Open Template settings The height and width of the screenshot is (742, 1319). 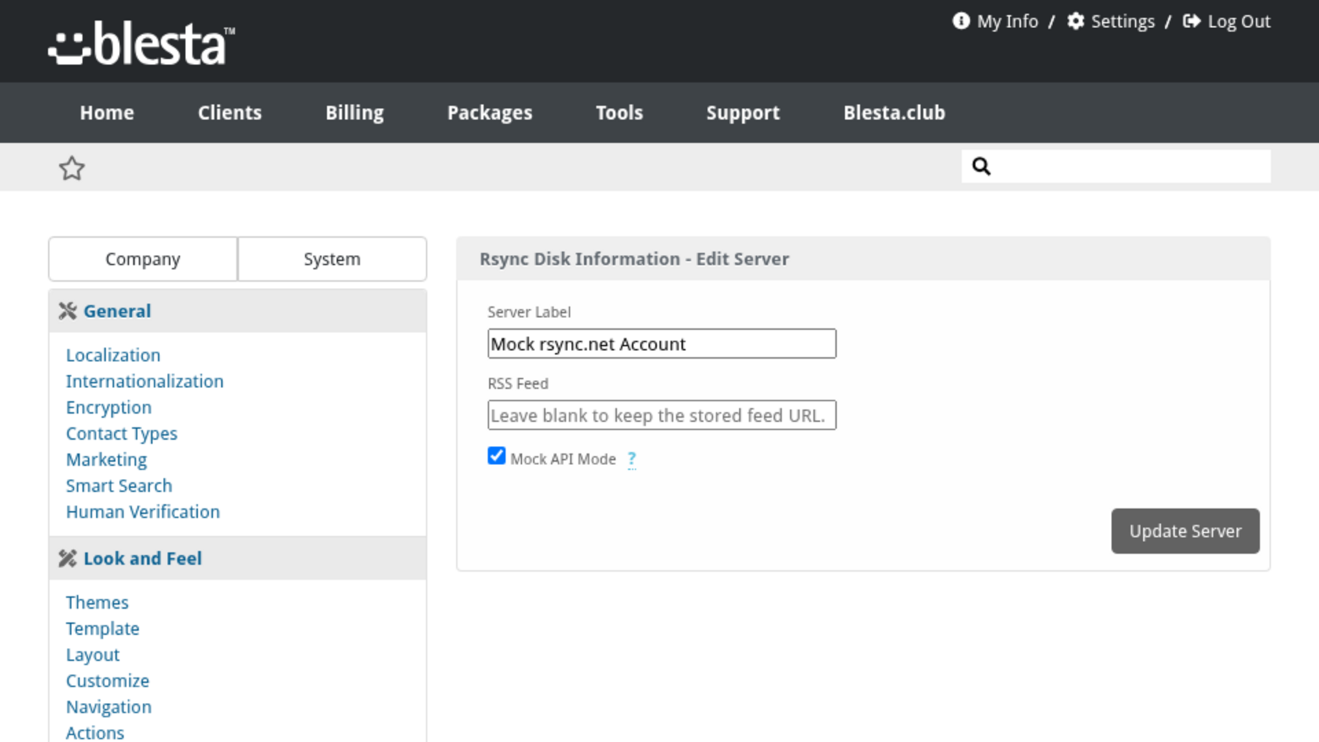click(x=102, y=629)
